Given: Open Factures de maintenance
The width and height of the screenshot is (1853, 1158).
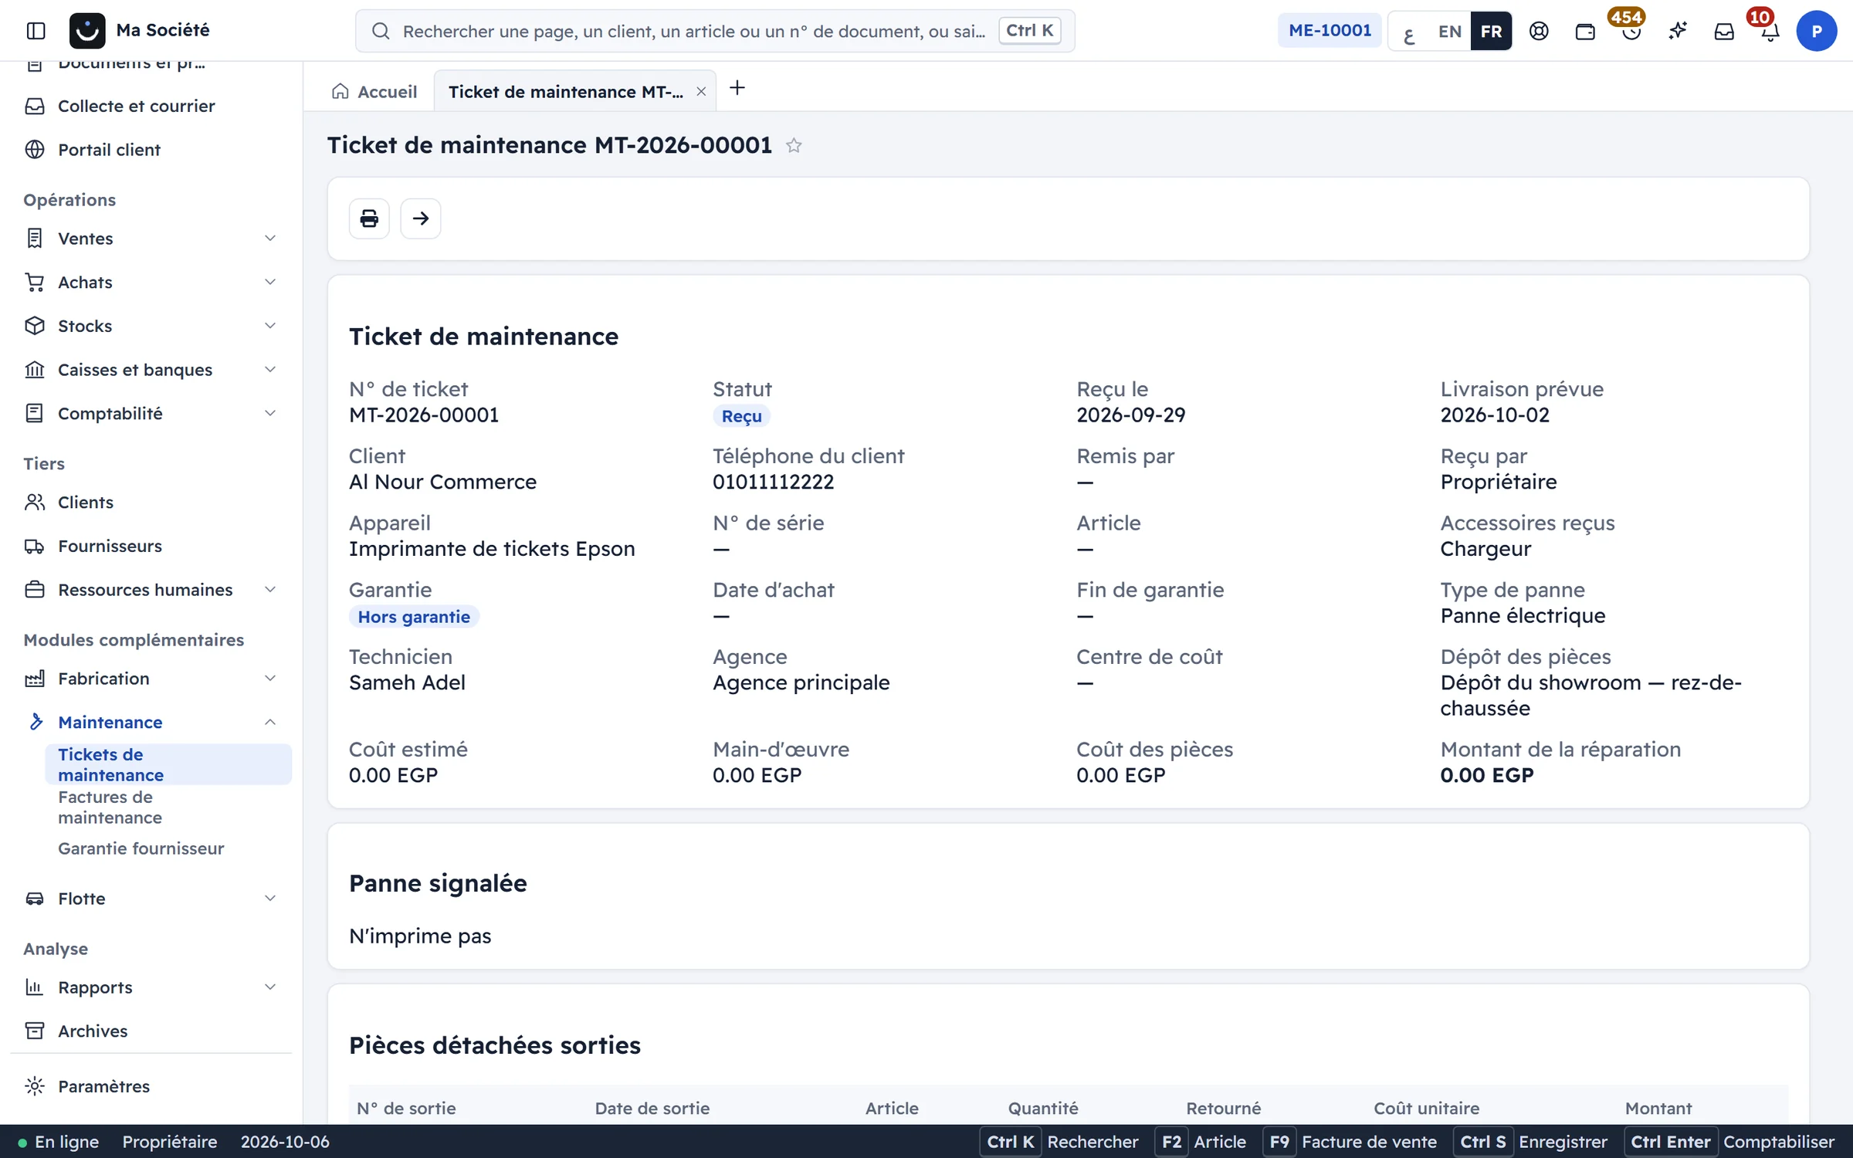Looking at the screenshot, I should pos(168,807).
